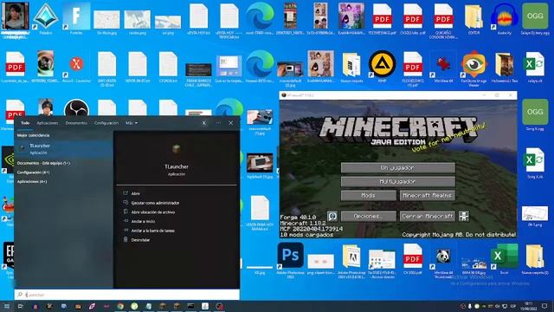Expand Aplicaciones results group
This screenshot has width=554, height=312.
[32, 181]
